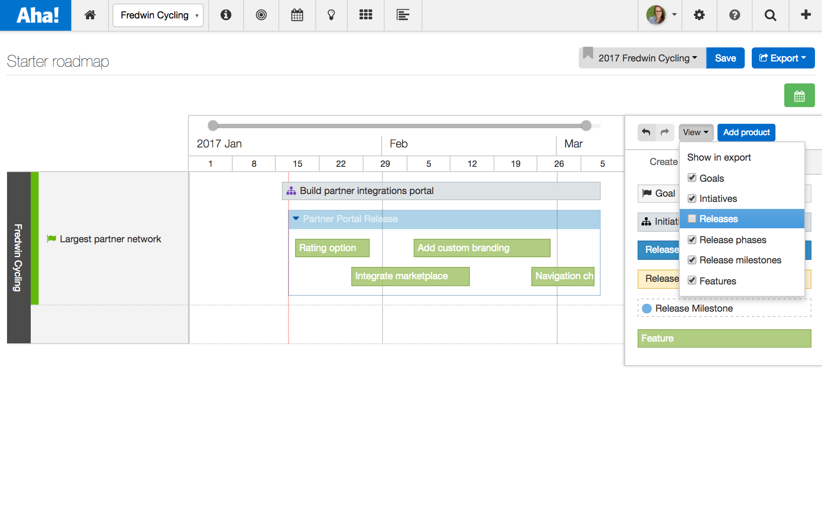Click the right timeline range slider handle
Viewport: 822px width, 532px height.
click(586, 126)
